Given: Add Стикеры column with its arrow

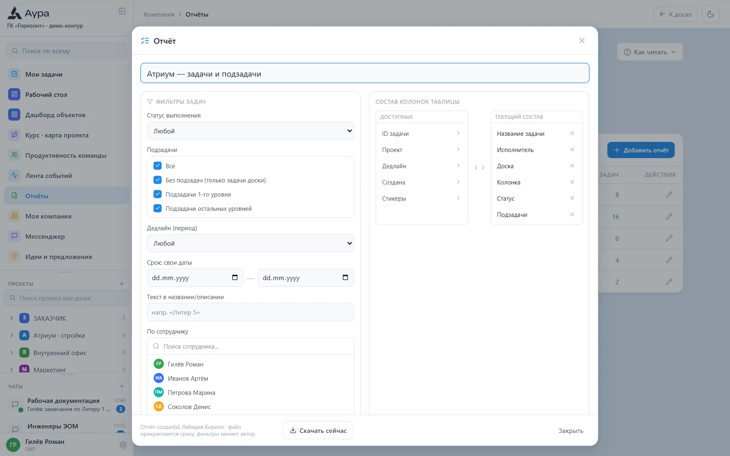Looking at the screenshot, I should click(458, 198).
